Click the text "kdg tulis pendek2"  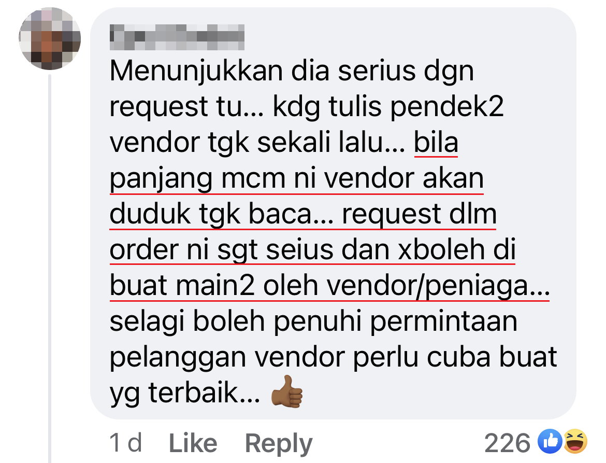click(388, 107)
